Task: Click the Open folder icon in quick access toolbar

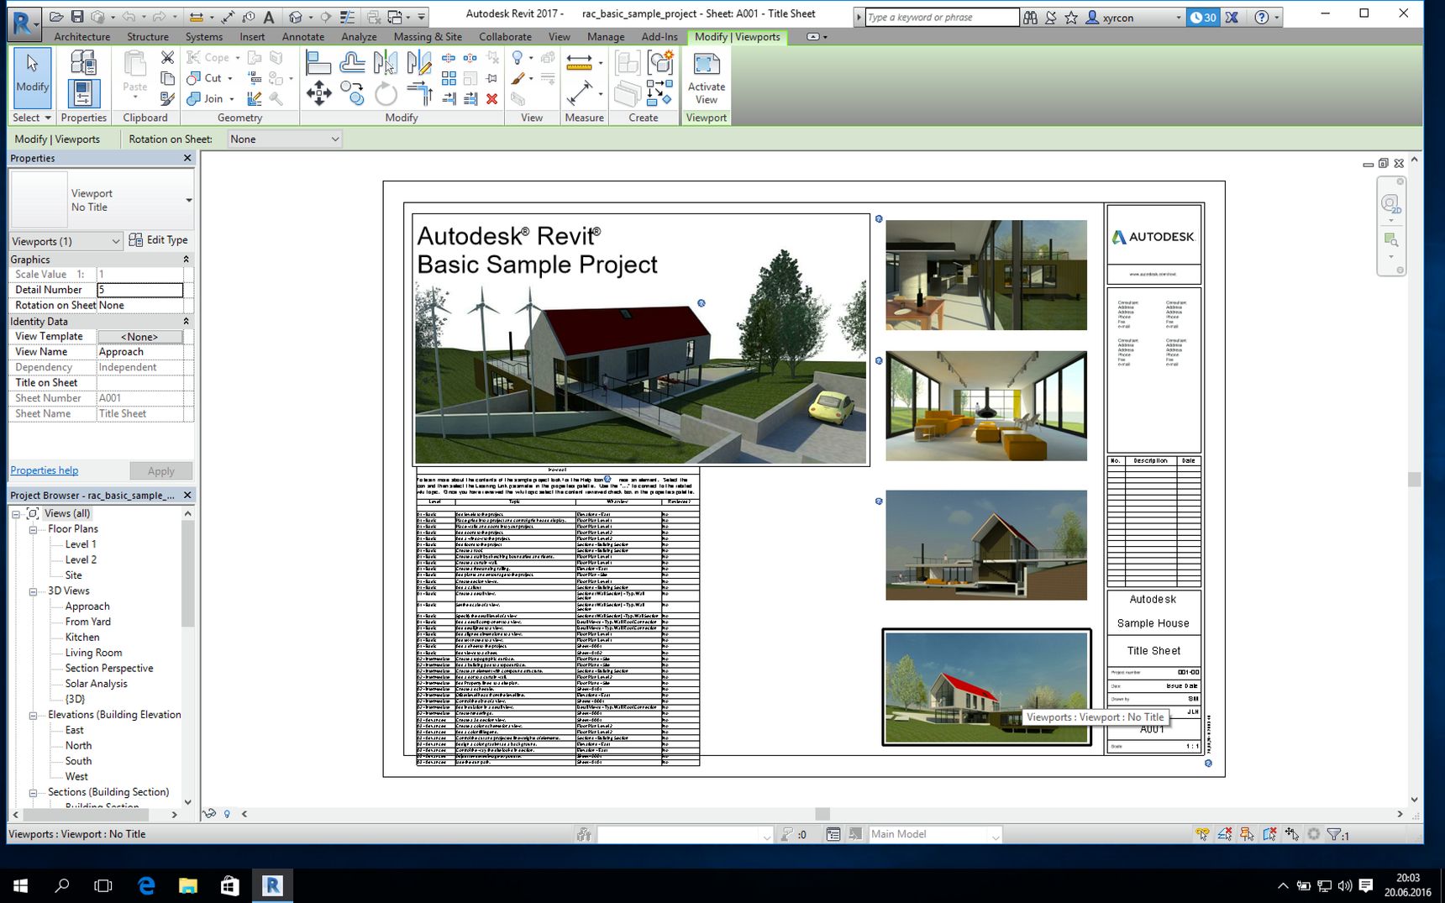Action: pos(56,17)
